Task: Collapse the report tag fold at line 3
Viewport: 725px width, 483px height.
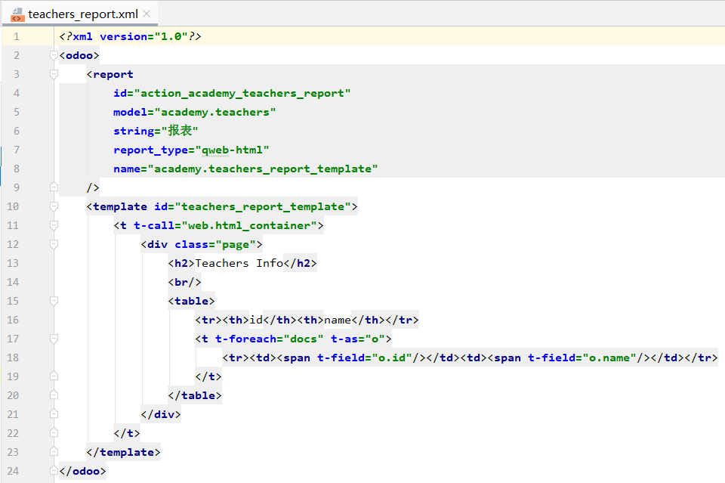Action: point(54,75)
